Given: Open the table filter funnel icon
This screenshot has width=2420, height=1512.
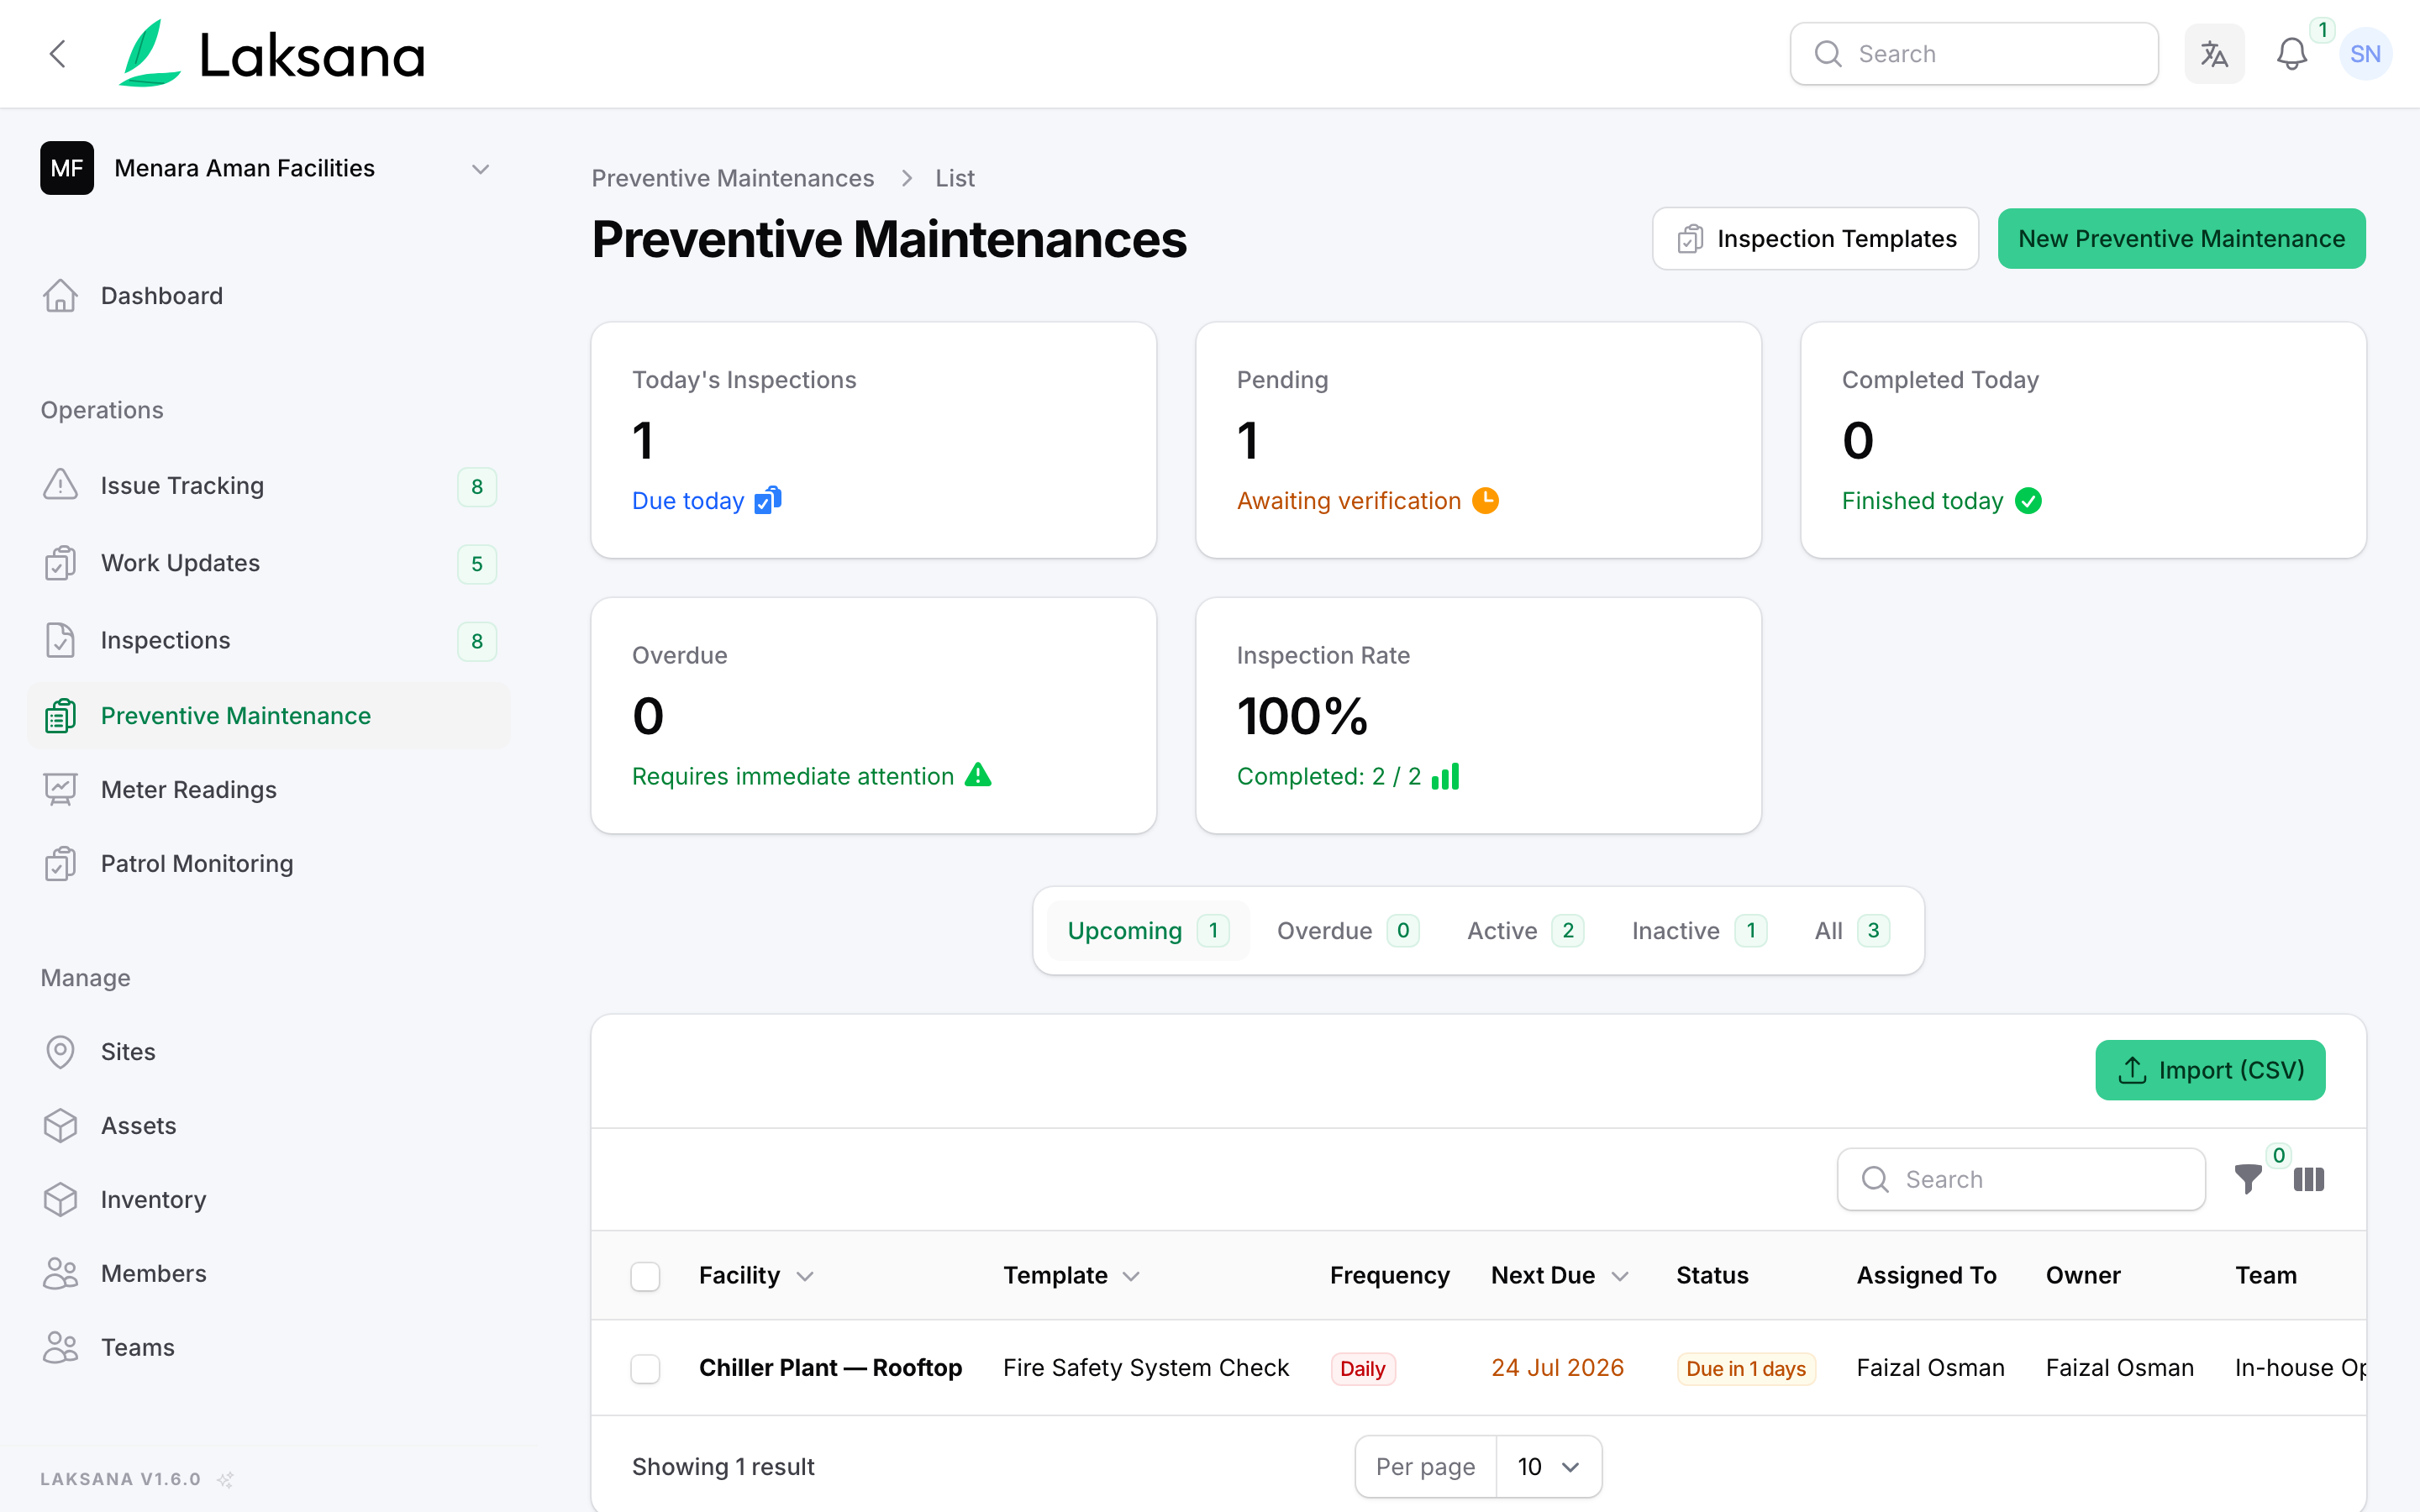Looking at the screenshot, I should (x=2248, y=1180).
